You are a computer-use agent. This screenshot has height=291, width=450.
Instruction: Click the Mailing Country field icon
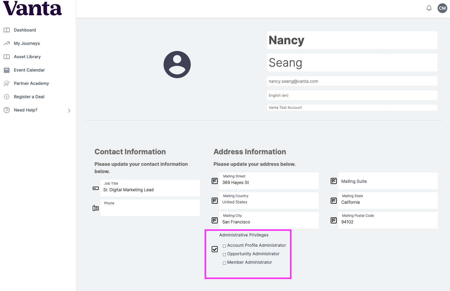click(x=215, y=201)
